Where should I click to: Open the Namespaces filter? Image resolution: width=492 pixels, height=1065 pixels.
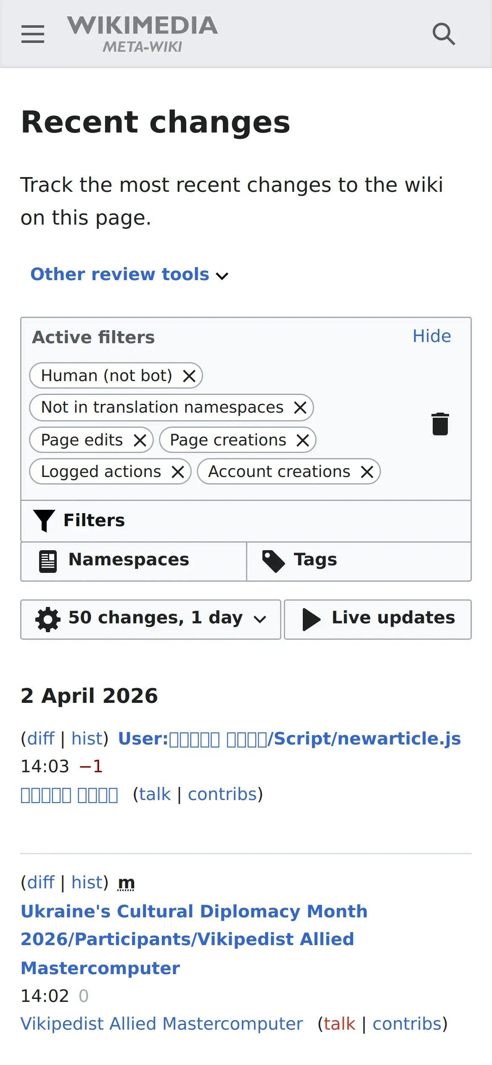(x=134, y=561)
